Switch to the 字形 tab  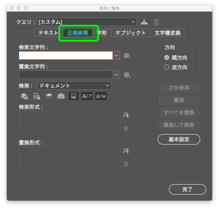click(x=102, y=33)
